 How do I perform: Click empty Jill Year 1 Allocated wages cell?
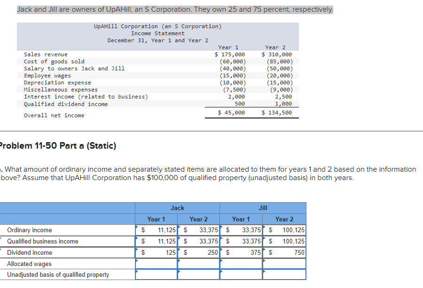241,264
